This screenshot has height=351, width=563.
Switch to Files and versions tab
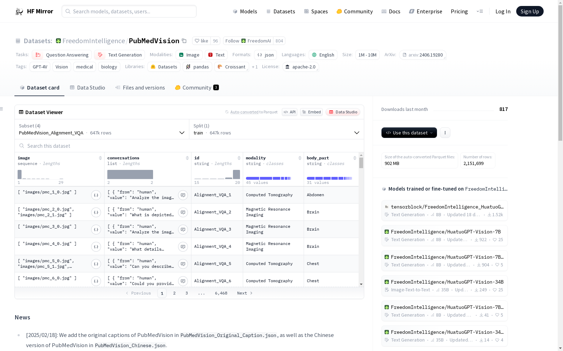coord(140,88)
